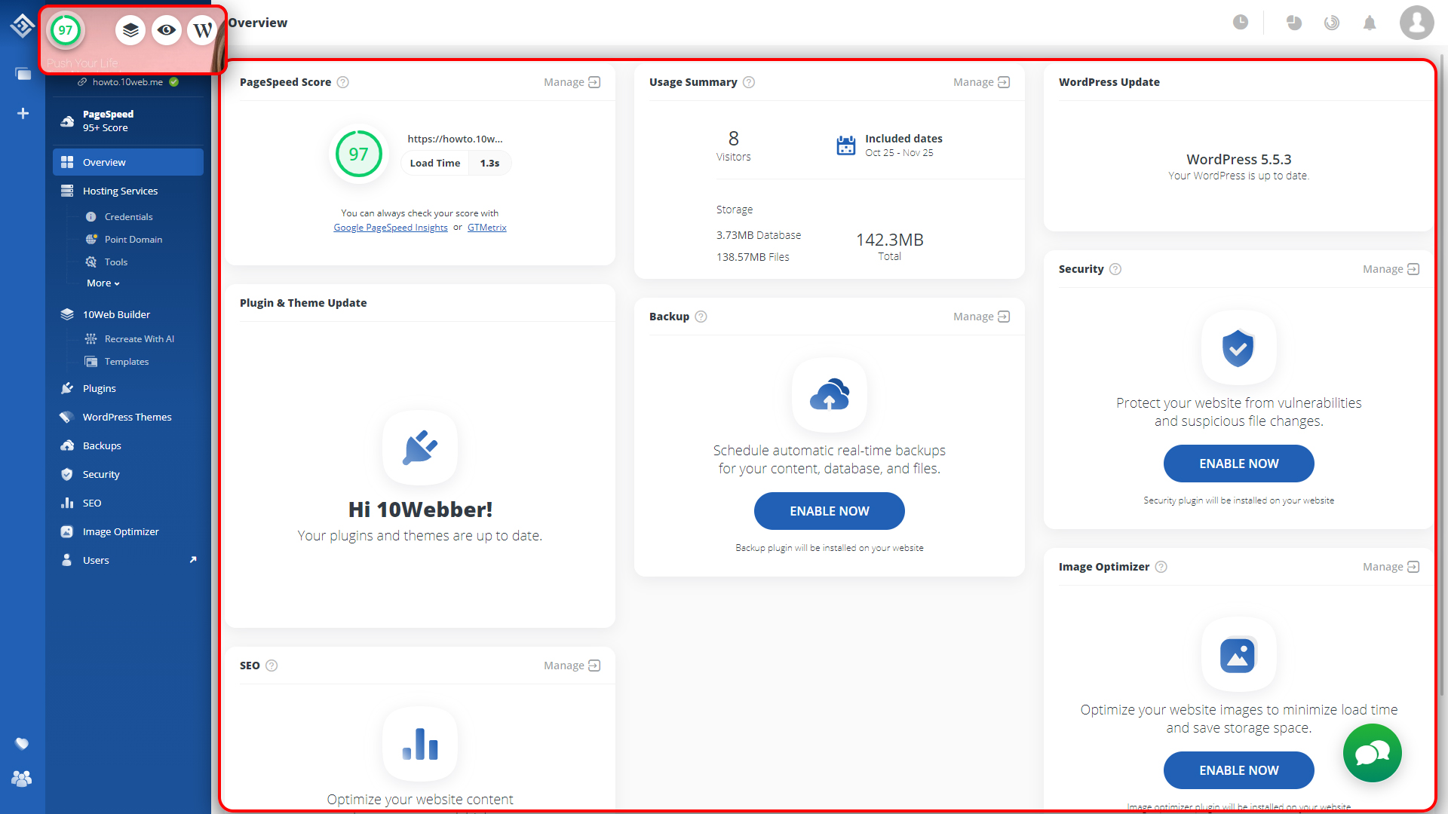
Task: Click the howto.10web.me site link
Action: [x=127, y=82]
